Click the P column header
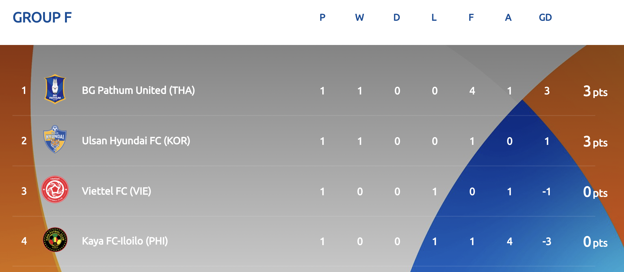This screenshot has height=272, width=624. [322, 18]
